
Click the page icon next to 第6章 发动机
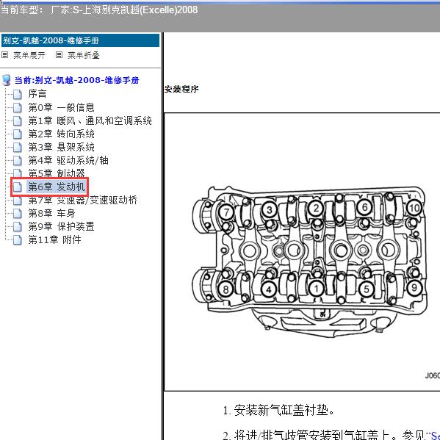[x=18, y=187]
